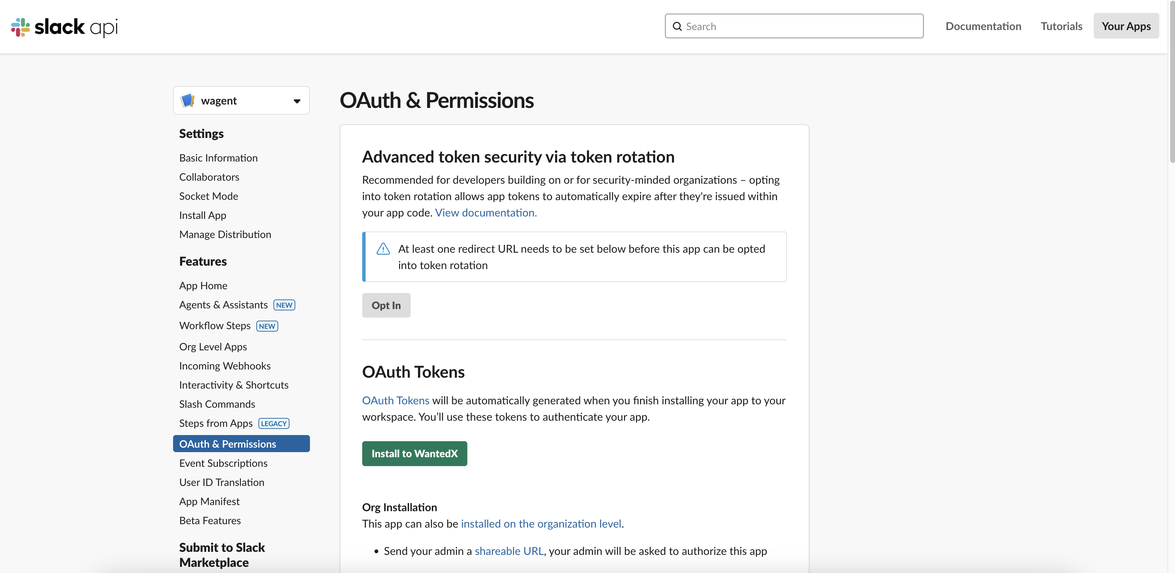Click the wagent app icon

pos(187,100)
